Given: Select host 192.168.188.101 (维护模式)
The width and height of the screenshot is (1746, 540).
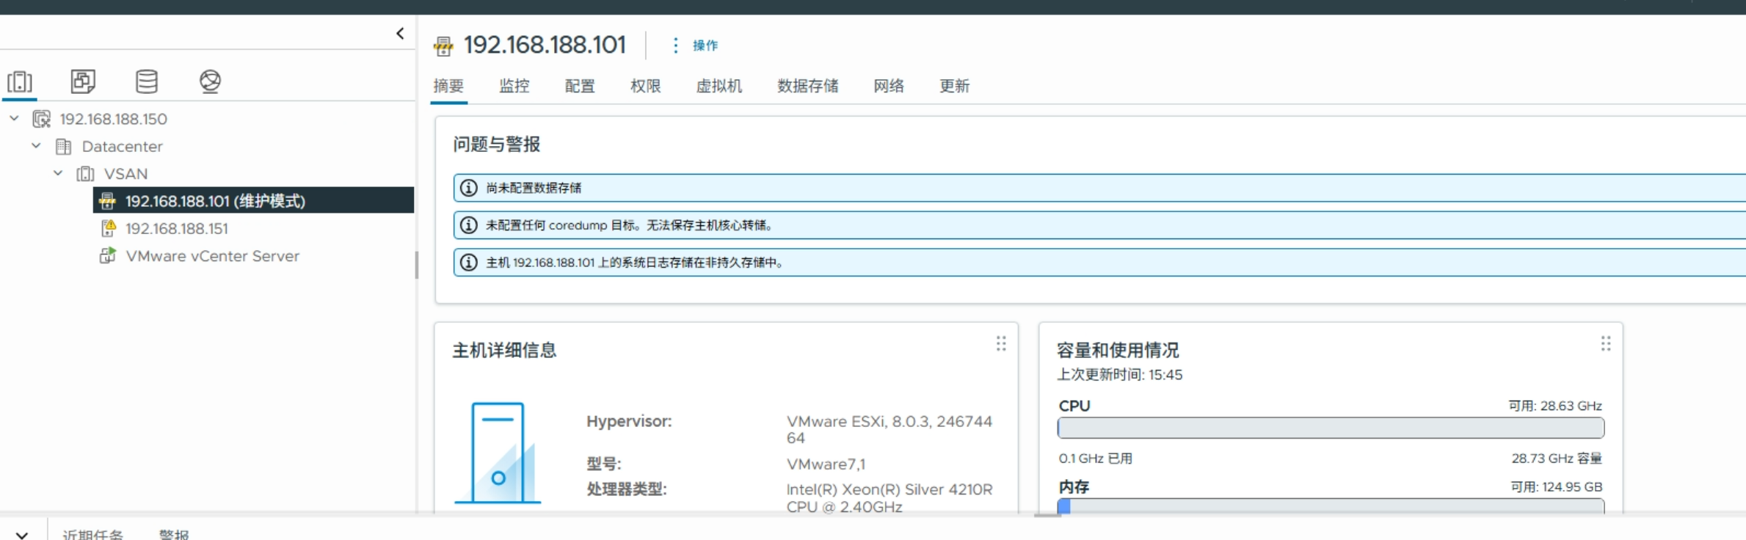Looking at the screenshot, I should [253, 200].
